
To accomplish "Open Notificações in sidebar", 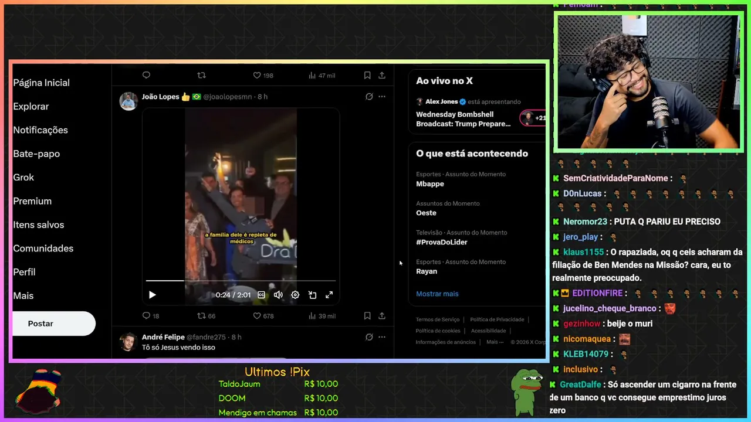I will (x=40, y=130).
